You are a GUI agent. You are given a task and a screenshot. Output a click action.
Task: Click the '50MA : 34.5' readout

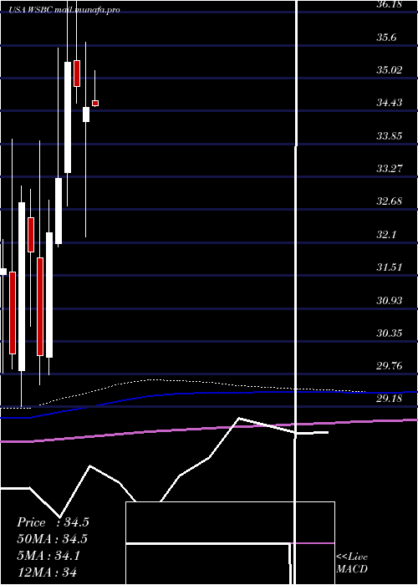[x=52, y=539]
